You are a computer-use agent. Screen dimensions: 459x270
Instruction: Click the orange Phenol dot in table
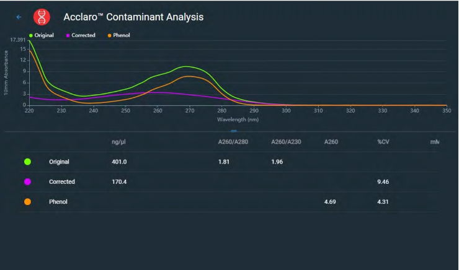[27, 202]
